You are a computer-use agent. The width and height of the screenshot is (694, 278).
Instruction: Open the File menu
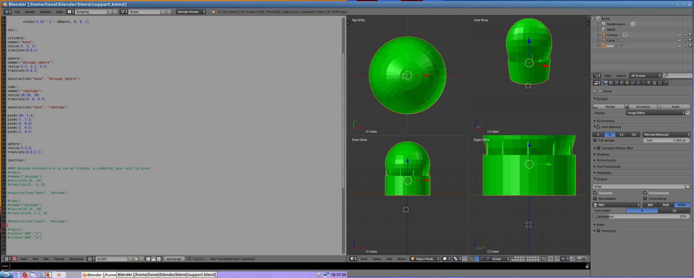pyautogui.click(x=17, y=12)
